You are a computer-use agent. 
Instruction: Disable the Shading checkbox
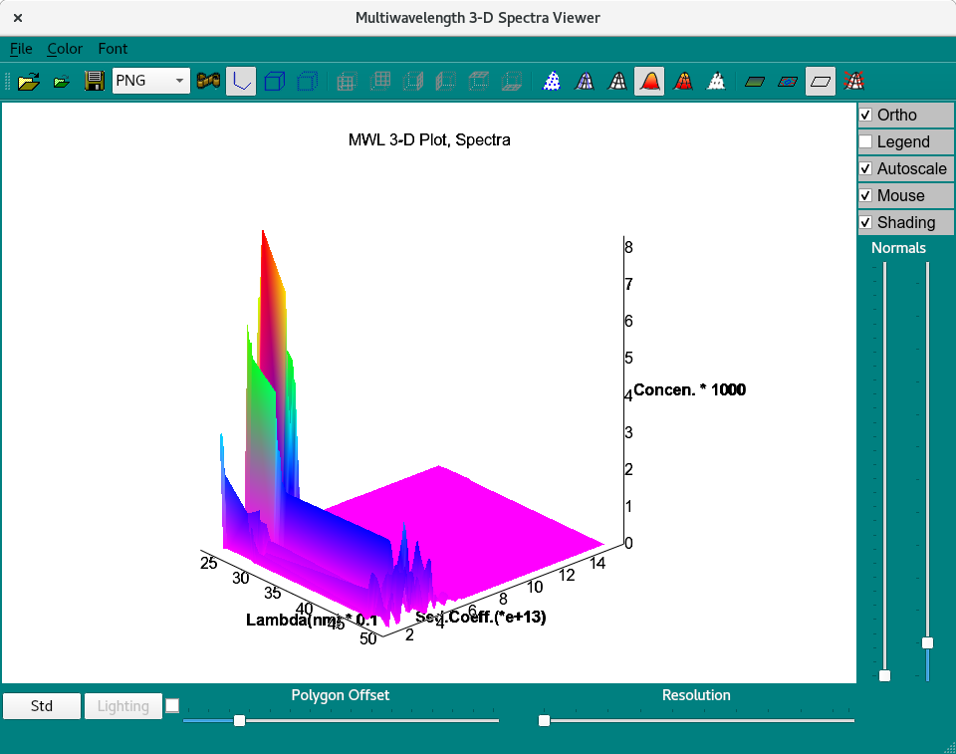pyautogui.click(x=865, y=222)
